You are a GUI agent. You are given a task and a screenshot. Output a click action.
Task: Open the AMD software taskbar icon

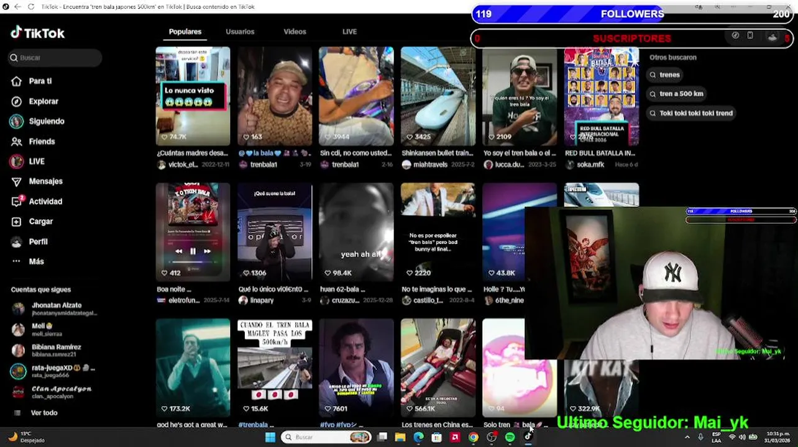[x=455, y=437]
